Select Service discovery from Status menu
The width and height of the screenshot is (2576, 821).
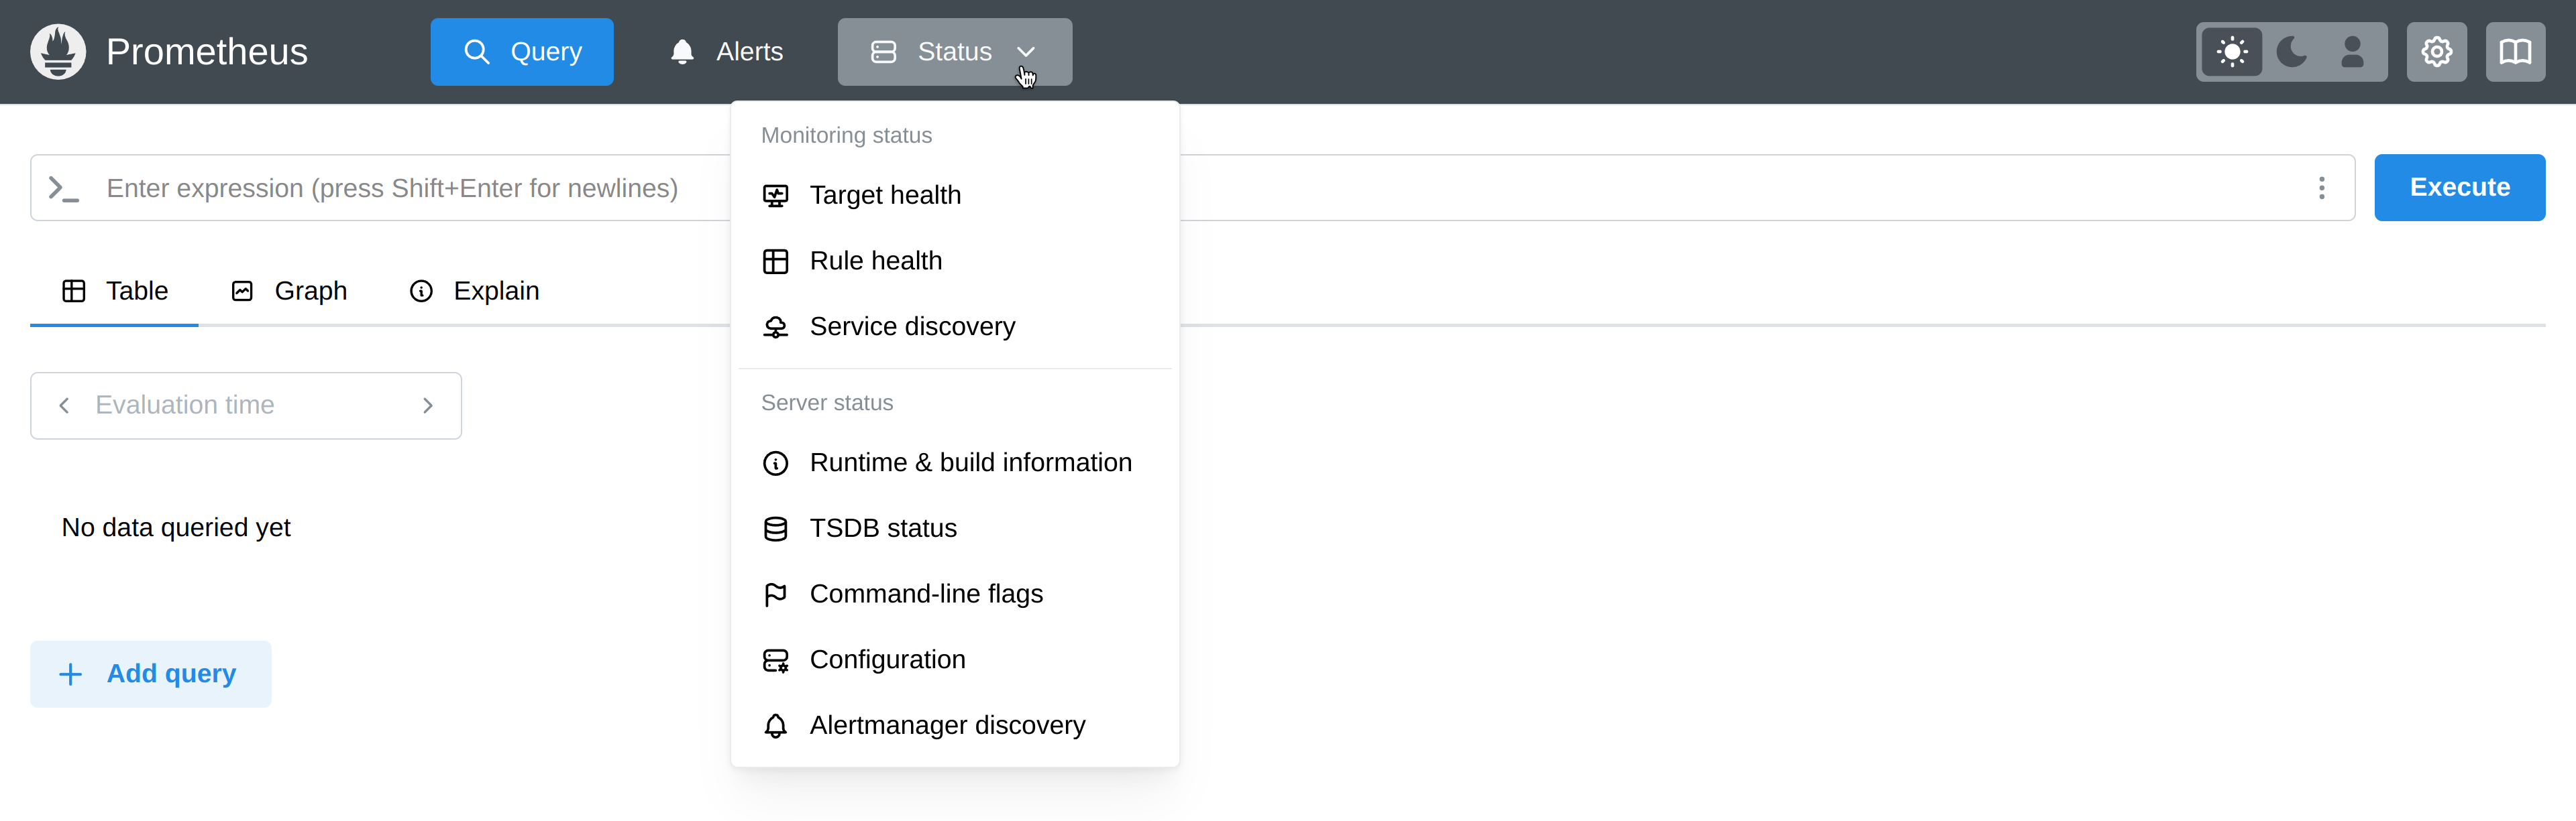[x=911, y=326]
